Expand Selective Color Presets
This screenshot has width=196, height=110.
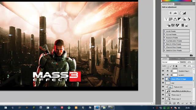point(164,50)
